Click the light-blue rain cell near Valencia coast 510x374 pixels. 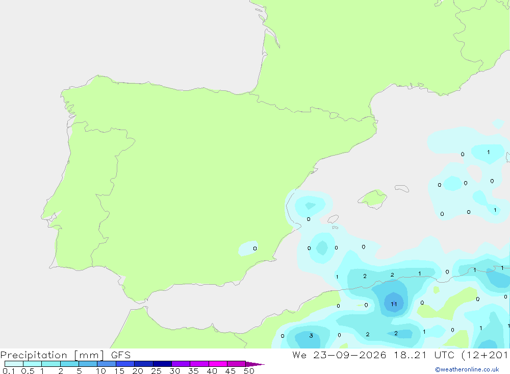click(x=310, y=206)
